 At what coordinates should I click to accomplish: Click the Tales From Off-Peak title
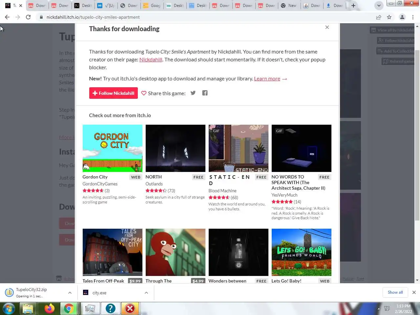[x=103, y=281]
